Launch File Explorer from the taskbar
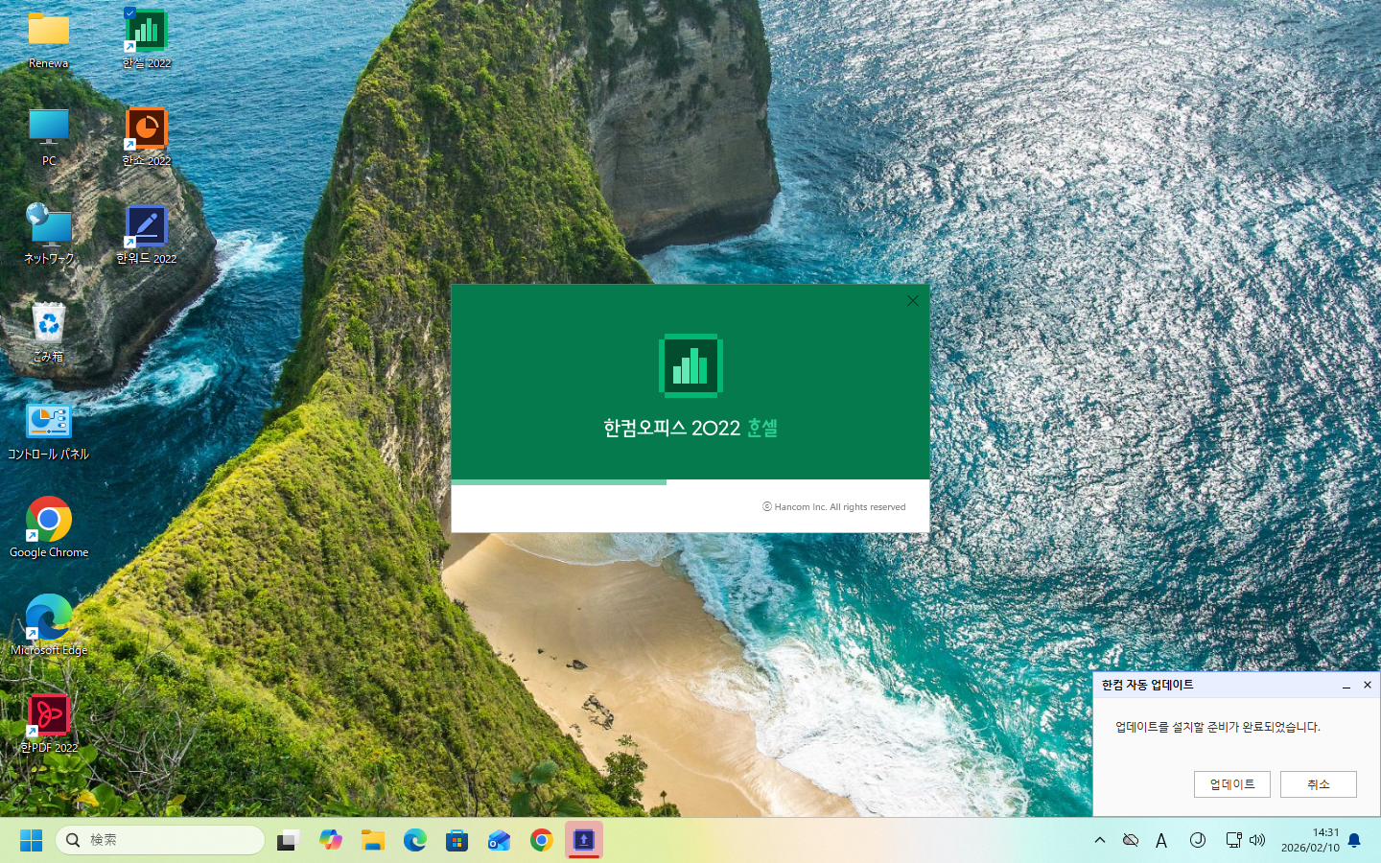The height and width of the screenshot is (863, 1381). coord(373,840)
